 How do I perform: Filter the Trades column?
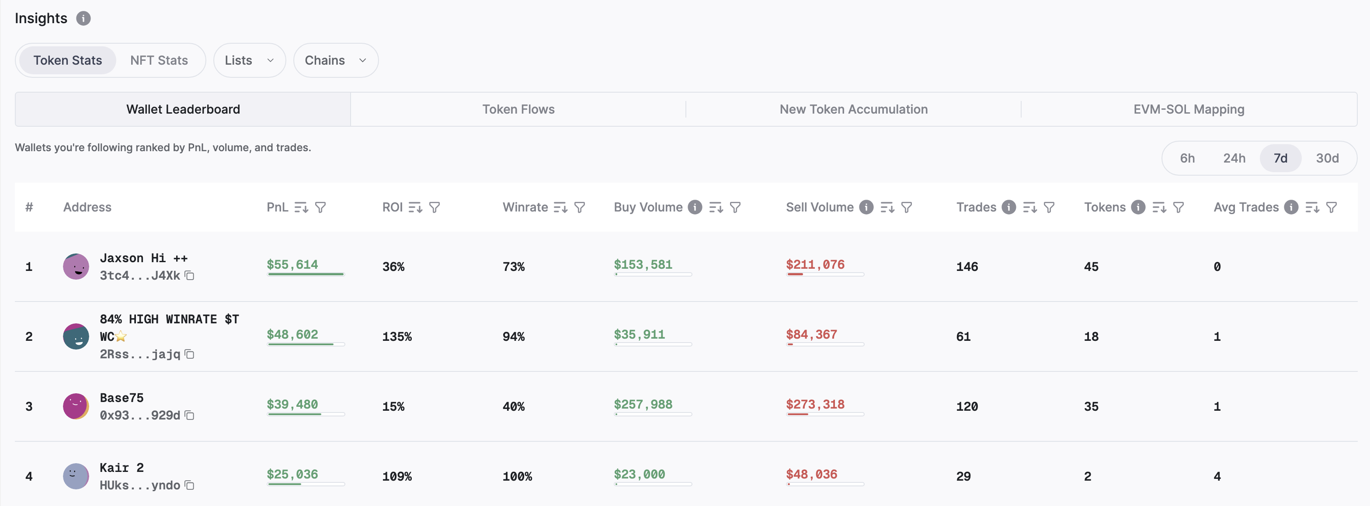coord(1049,207)
